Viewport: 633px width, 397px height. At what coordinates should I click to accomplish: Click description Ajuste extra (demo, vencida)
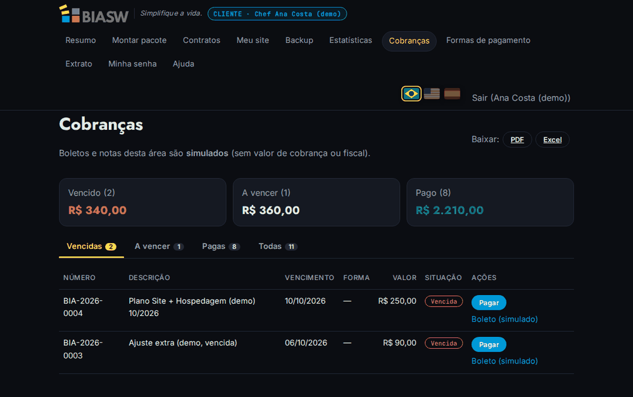[183, 343]
